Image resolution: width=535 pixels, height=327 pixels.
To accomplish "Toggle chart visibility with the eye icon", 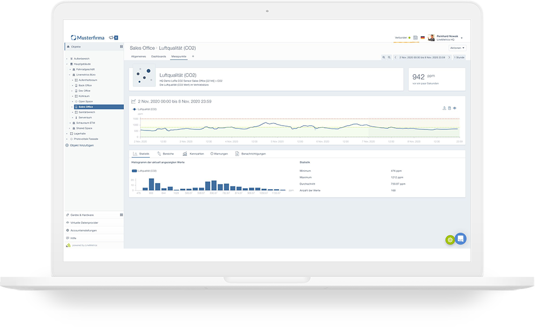I will 455,108.
